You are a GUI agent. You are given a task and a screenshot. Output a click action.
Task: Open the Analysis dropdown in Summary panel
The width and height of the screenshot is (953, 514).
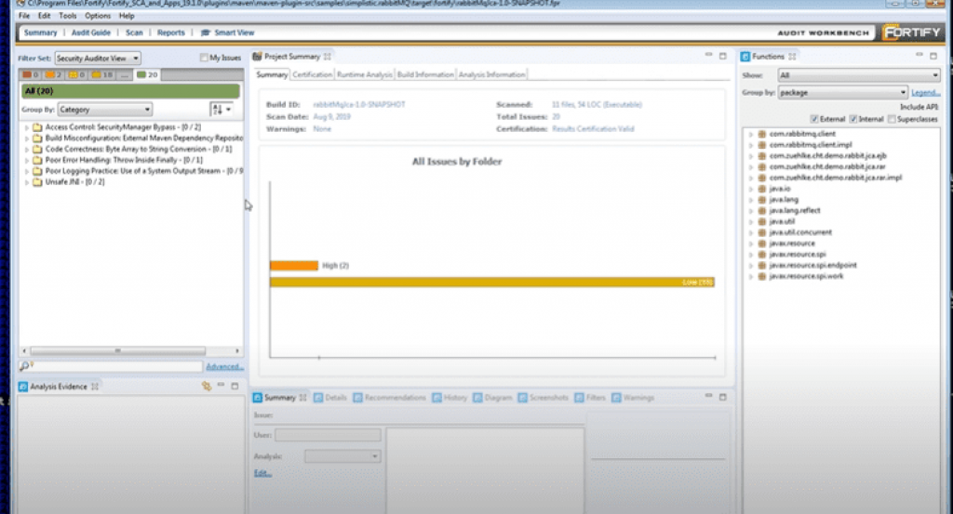tap(342, 456)
